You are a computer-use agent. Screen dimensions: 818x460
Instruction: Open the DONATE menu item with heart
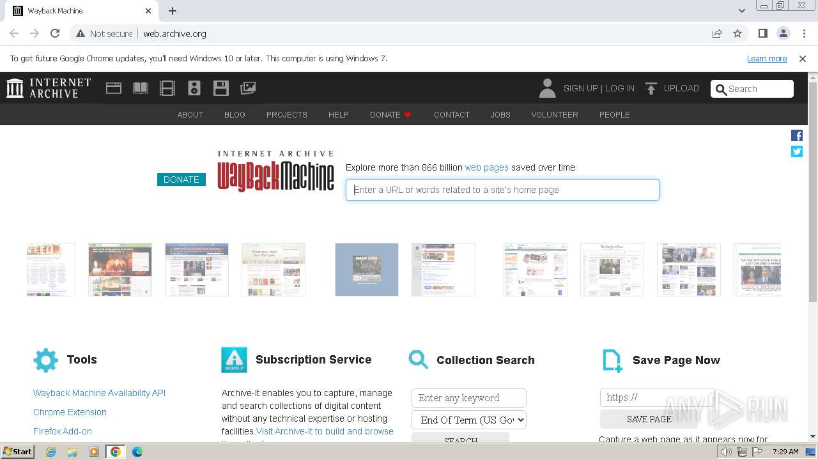390,114
